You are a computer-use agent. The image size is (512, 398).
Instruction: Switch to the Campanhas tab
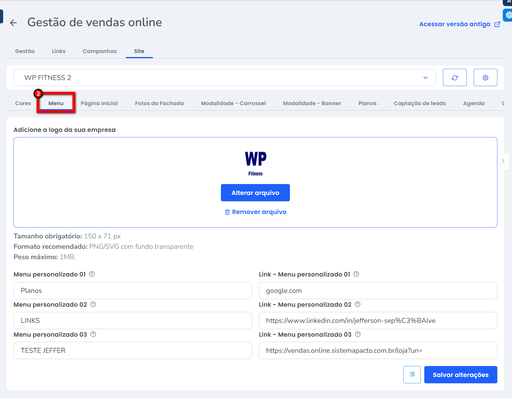click(100, 51)
